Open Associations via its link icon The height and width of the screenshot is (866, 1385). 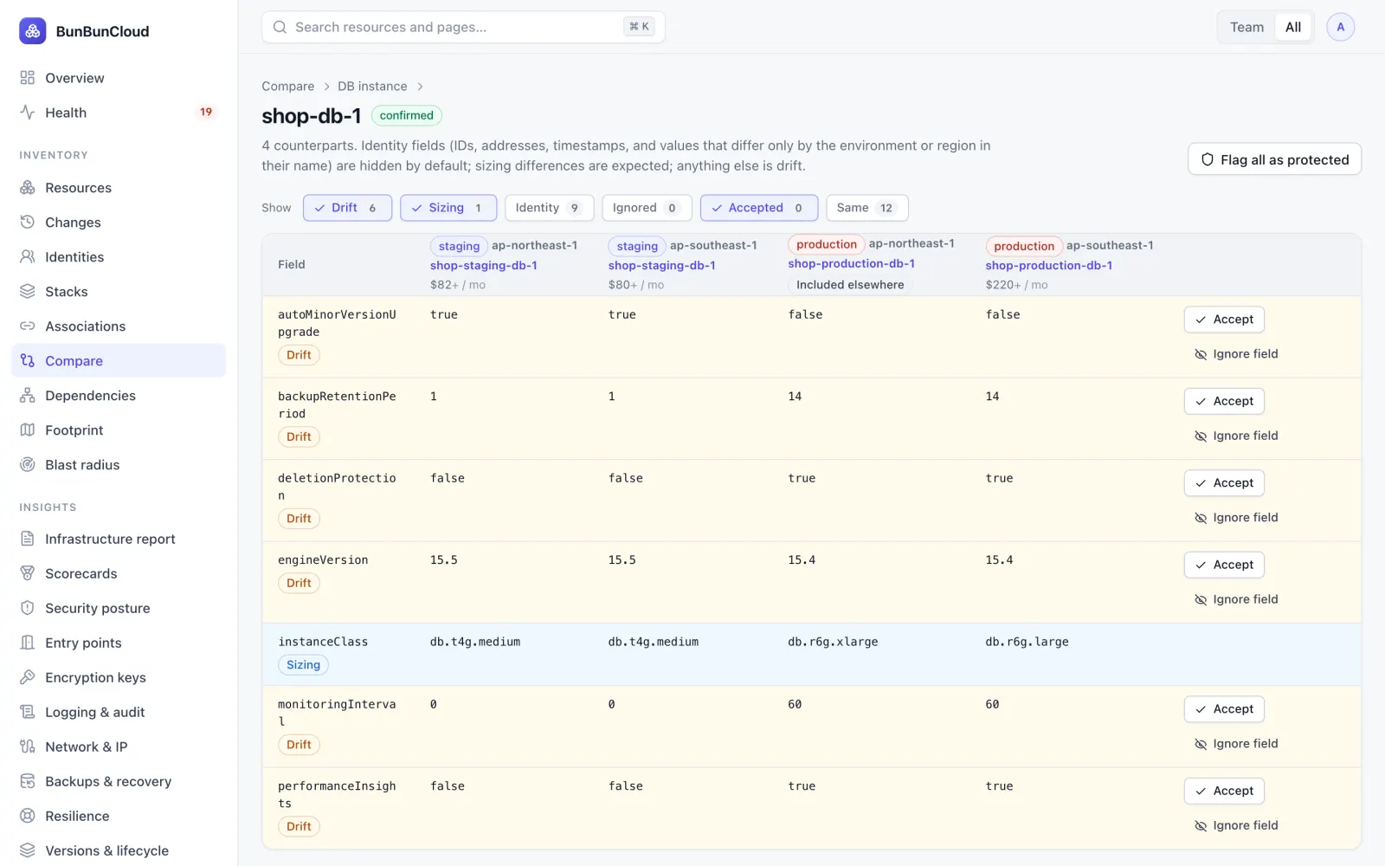tap(28, 326)
